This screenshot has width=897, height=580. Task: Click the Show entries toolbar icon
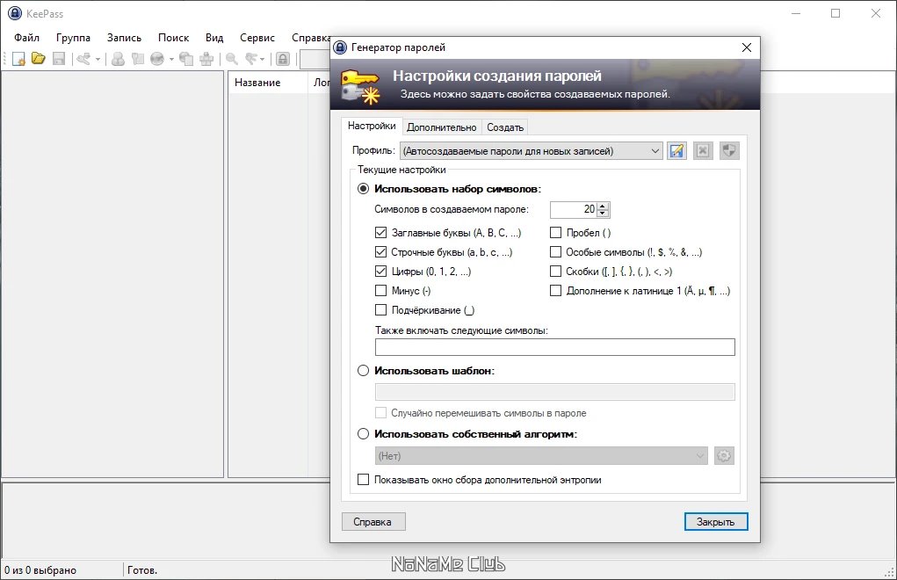[x=251, y=59]
